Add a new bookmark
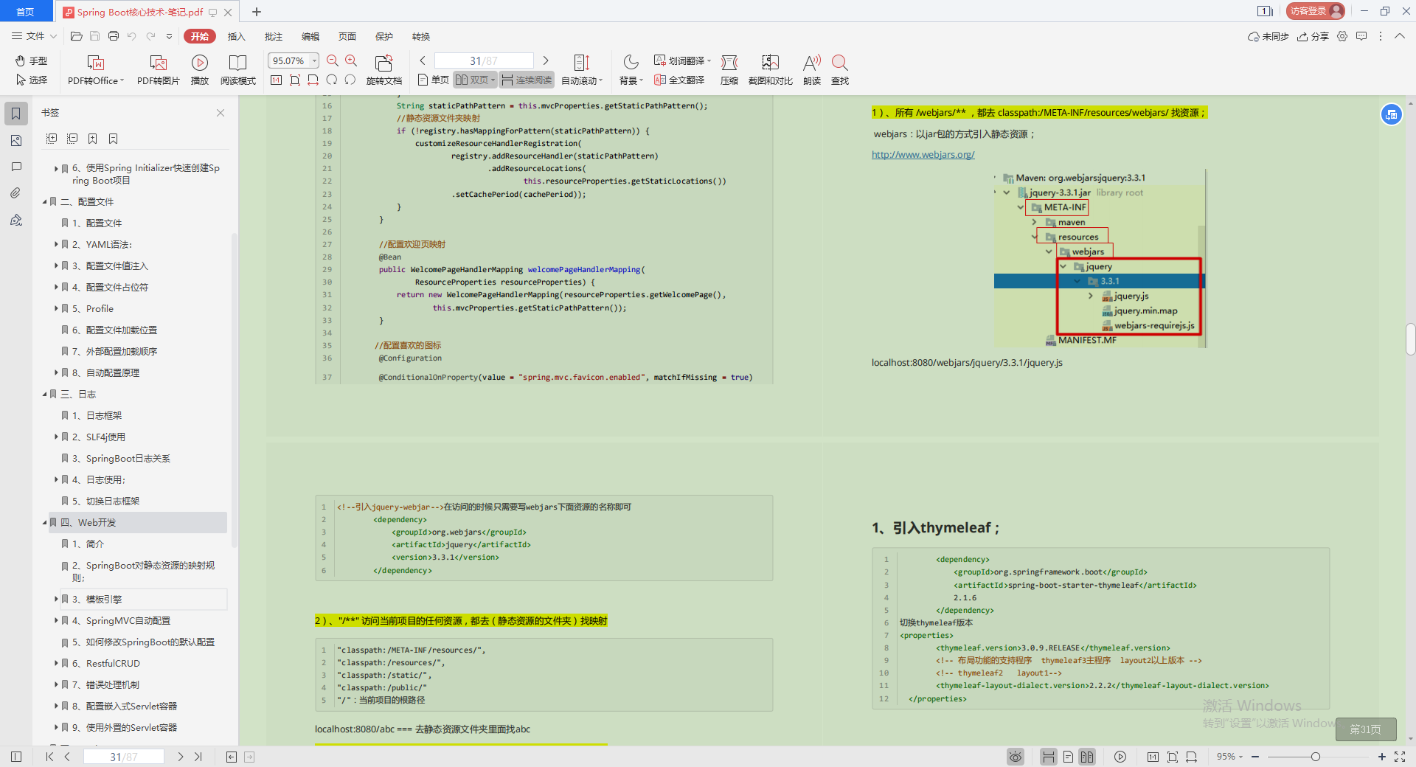 (x=92, y=139)
